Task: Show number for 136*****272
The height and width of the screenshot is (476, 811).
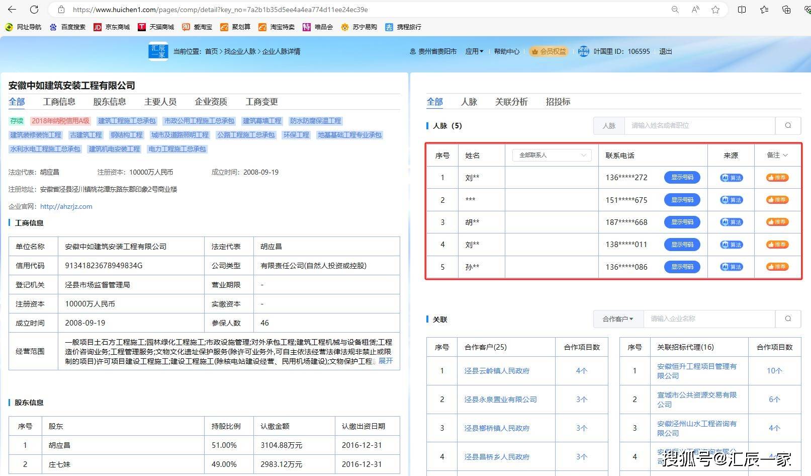Action: [x=682, y=177]
